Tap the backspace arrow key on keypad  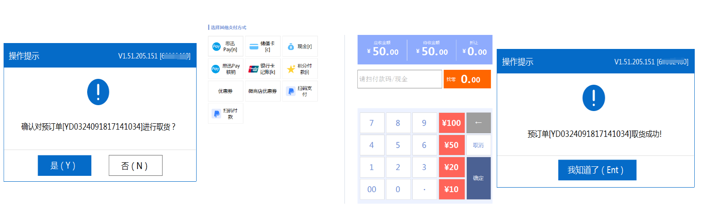pyautogui.click(x=479, y=123)
